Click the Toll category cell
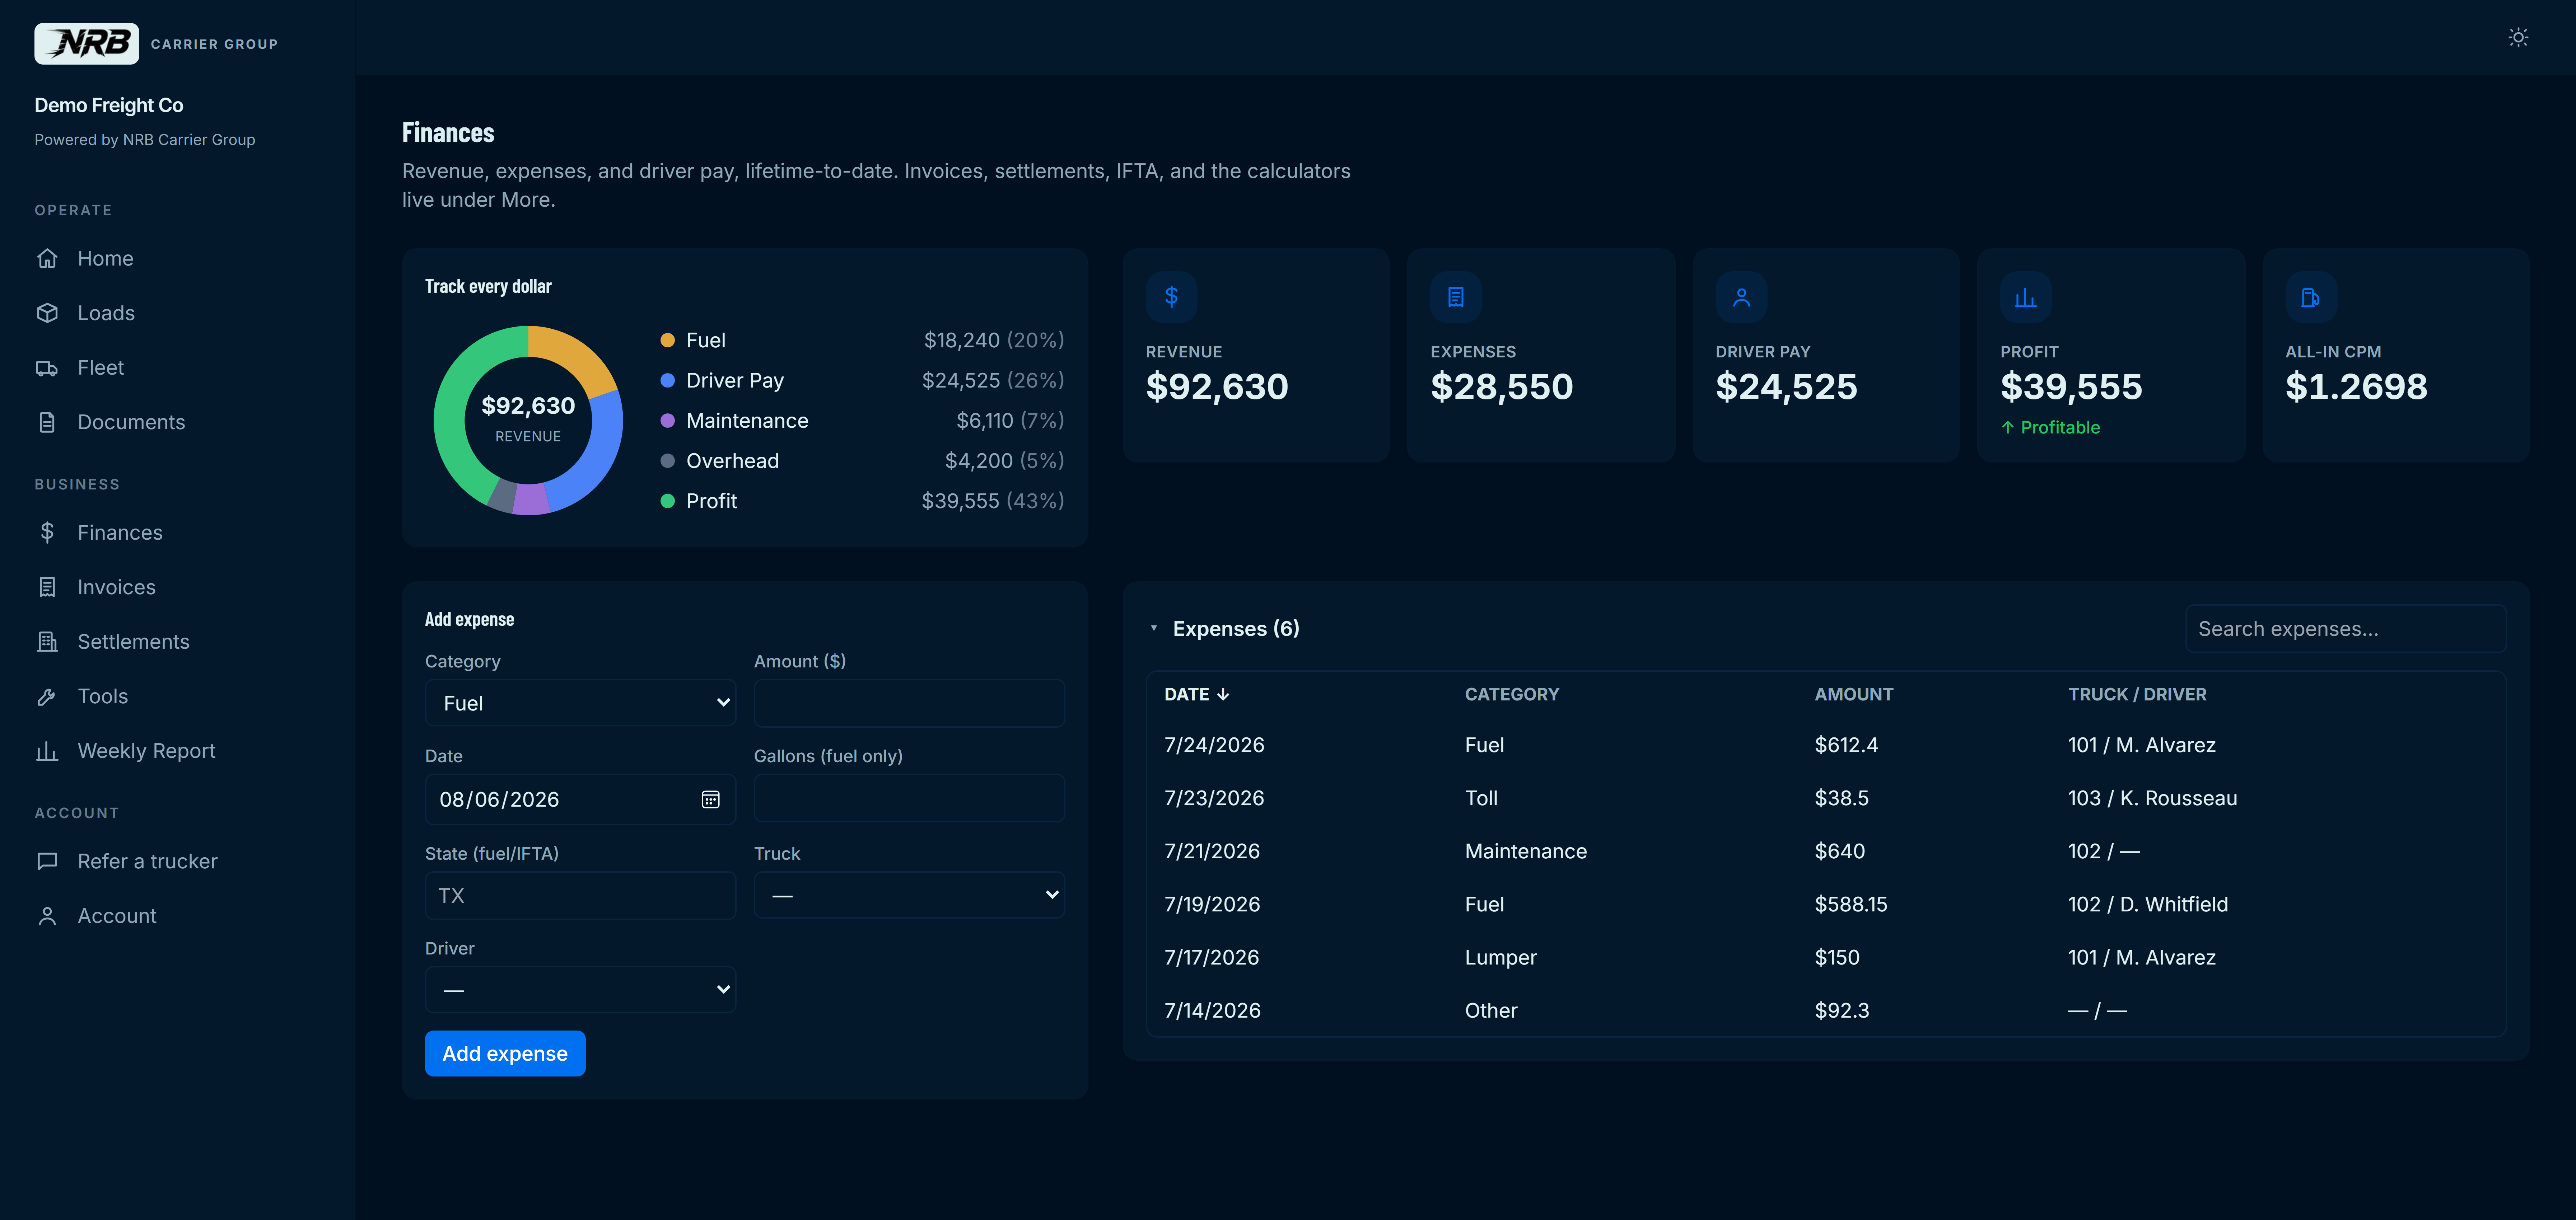The height and width of the screenshot is (1220, 2576). tap(1481, 798)
